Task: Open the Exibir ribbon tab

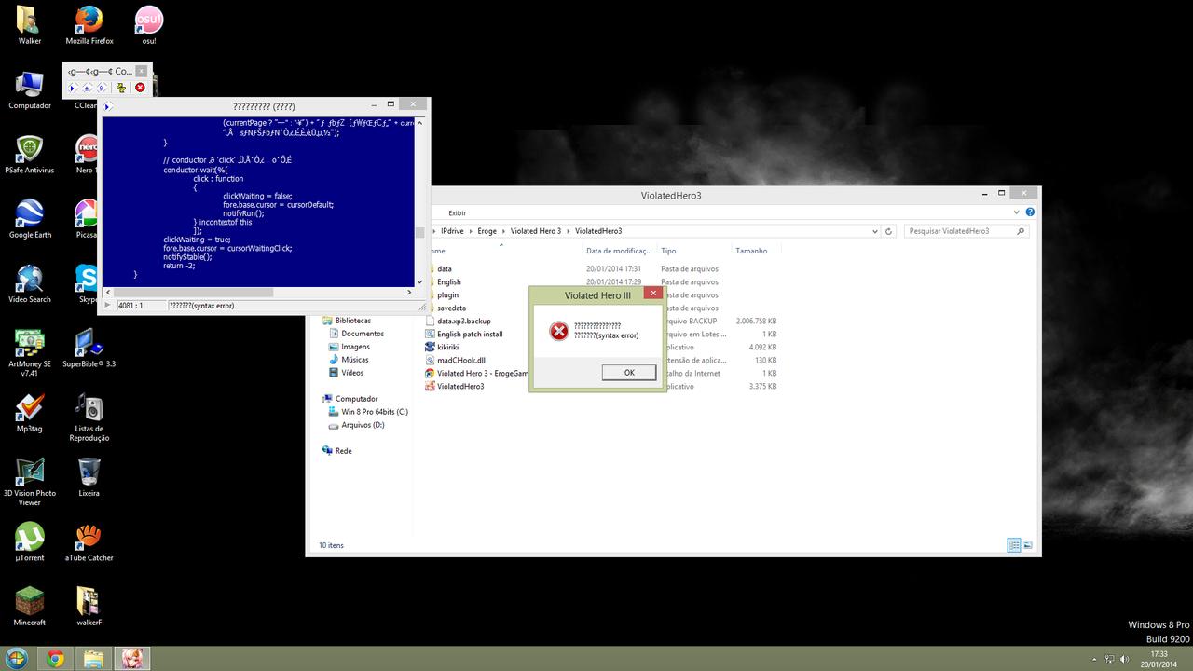Action: click(x=457, y=212)
